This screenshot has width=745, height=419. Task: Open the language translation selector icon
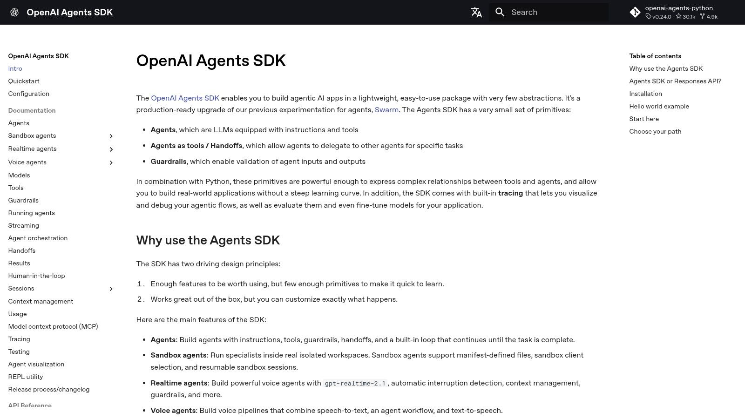(476, 13)
